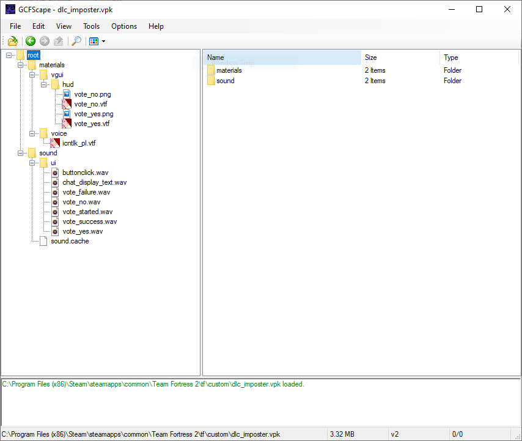The height and width of the screenshot is (441, 522).
Task: Click the Open package toolbar icon
Action: 13,41
